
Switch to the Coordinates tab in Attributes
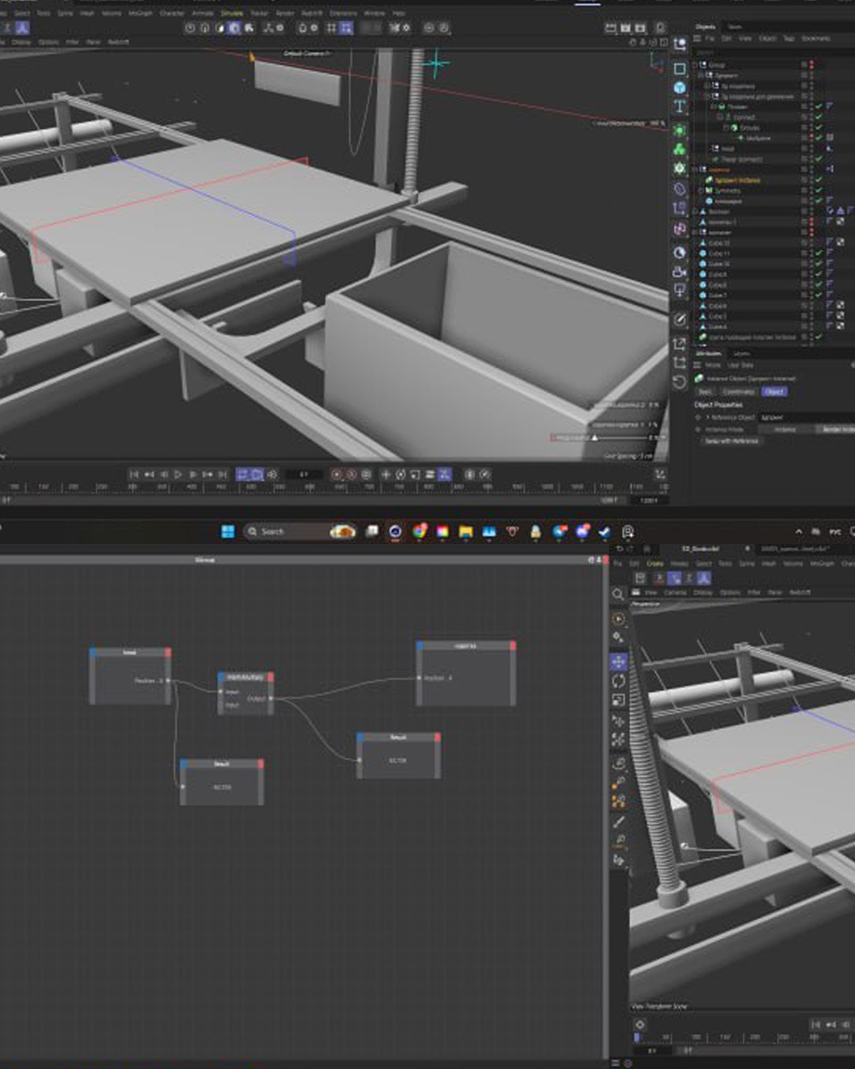(x=738, y=392)
